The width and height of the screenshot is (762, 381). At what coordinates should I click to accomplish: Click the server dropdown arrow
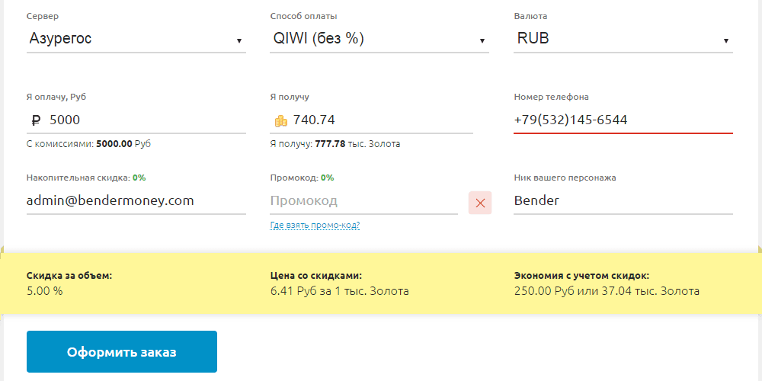tap(239, 40)
